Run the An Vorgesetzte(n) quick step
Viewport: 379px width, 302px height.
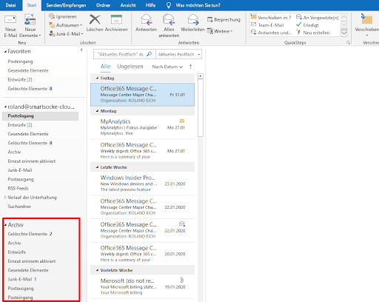[318, 17]
